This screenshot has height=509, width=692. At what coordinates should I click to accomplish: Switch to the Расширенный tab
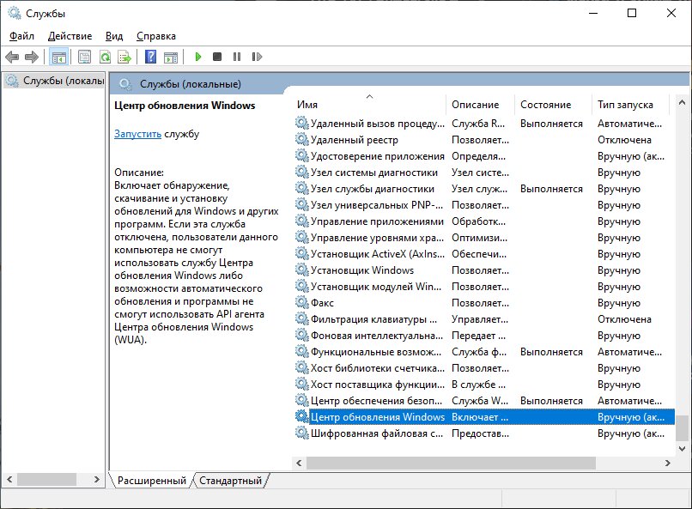tap(151, 481)
